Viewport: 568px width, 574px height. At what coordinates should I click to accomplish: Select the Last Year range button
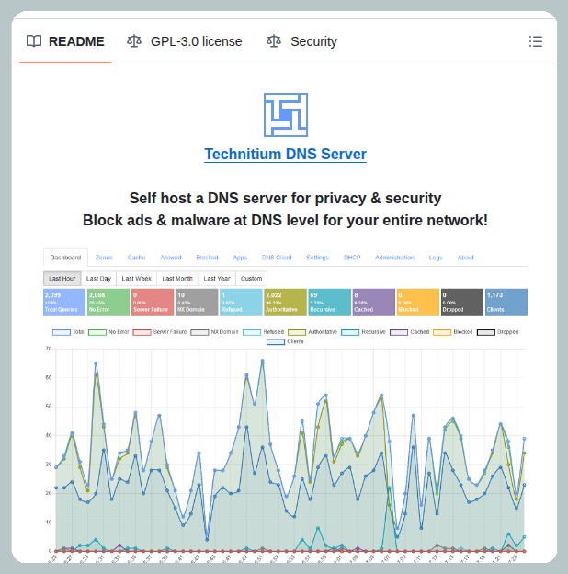pos(217,279)
